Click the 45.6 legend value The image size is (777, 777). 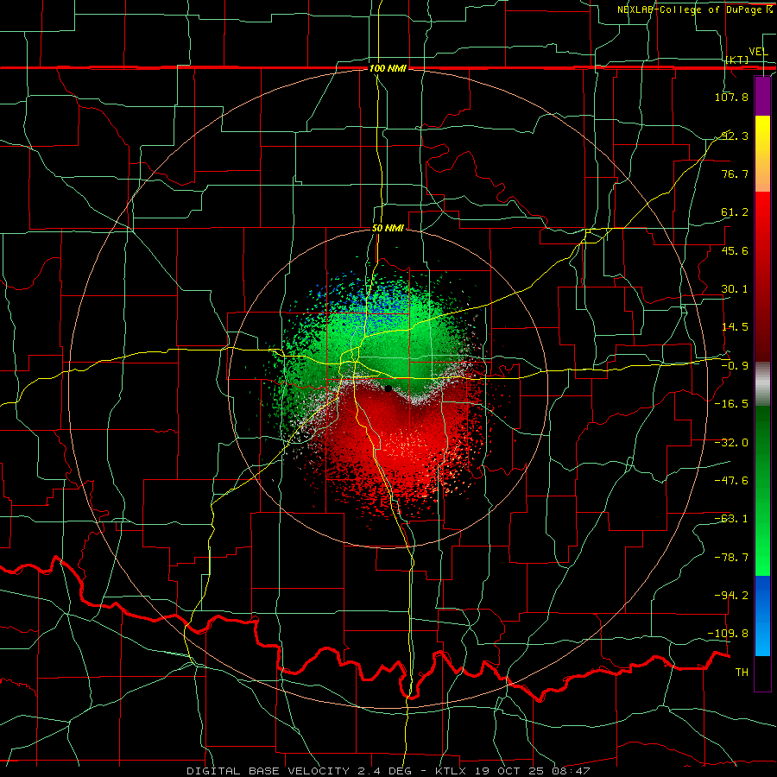click(x=735, y=250)
